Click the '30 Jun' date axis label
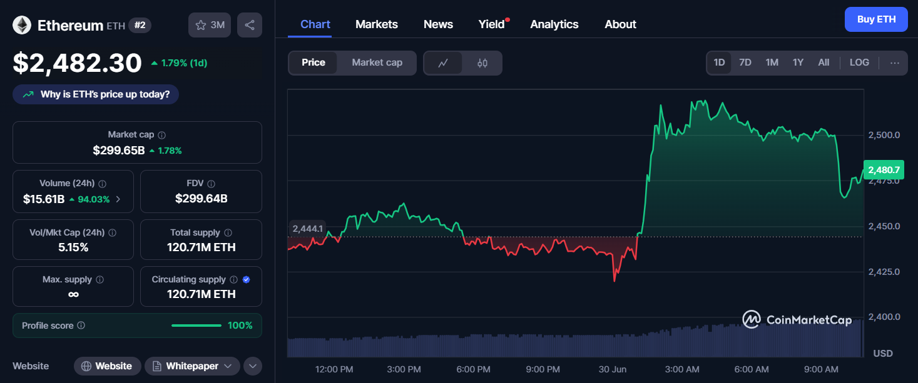918x383 pixels. 613,369
